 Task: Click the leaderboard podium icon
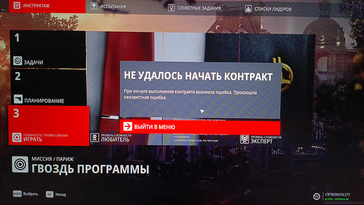[248, 9]
